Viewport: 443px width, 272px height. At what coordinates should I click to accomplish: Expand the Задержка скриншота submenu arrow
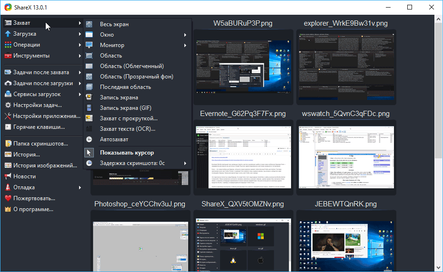click(x=185, y=164)
